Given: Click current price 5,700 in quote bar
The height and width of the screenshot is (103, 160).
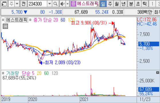Looking at the screenshot, I should (x=17, y=12).
